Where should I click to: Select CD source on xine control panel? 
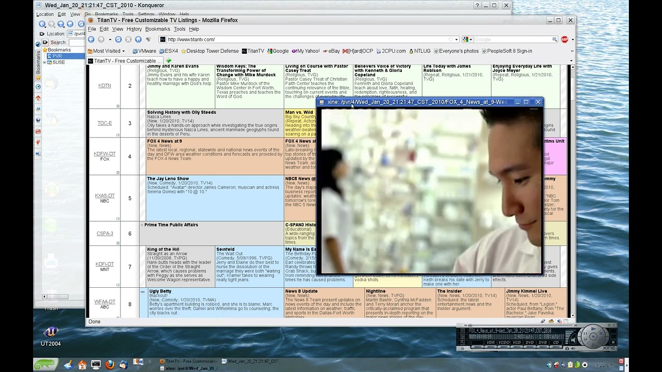point(556,343)
